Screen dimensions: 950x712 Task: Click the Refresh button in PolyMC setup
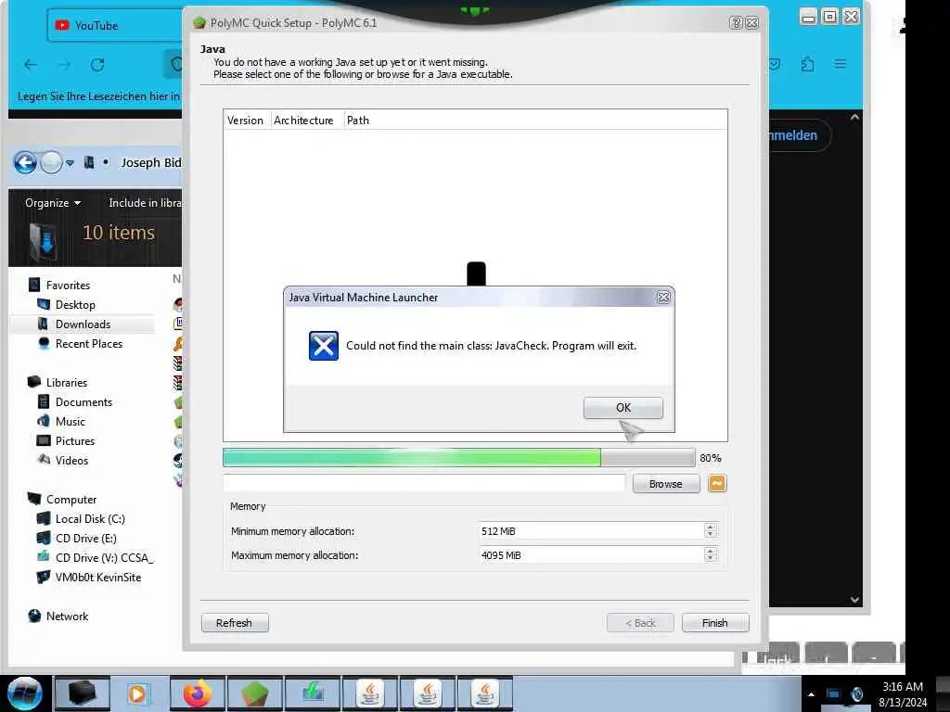point(235,623)
